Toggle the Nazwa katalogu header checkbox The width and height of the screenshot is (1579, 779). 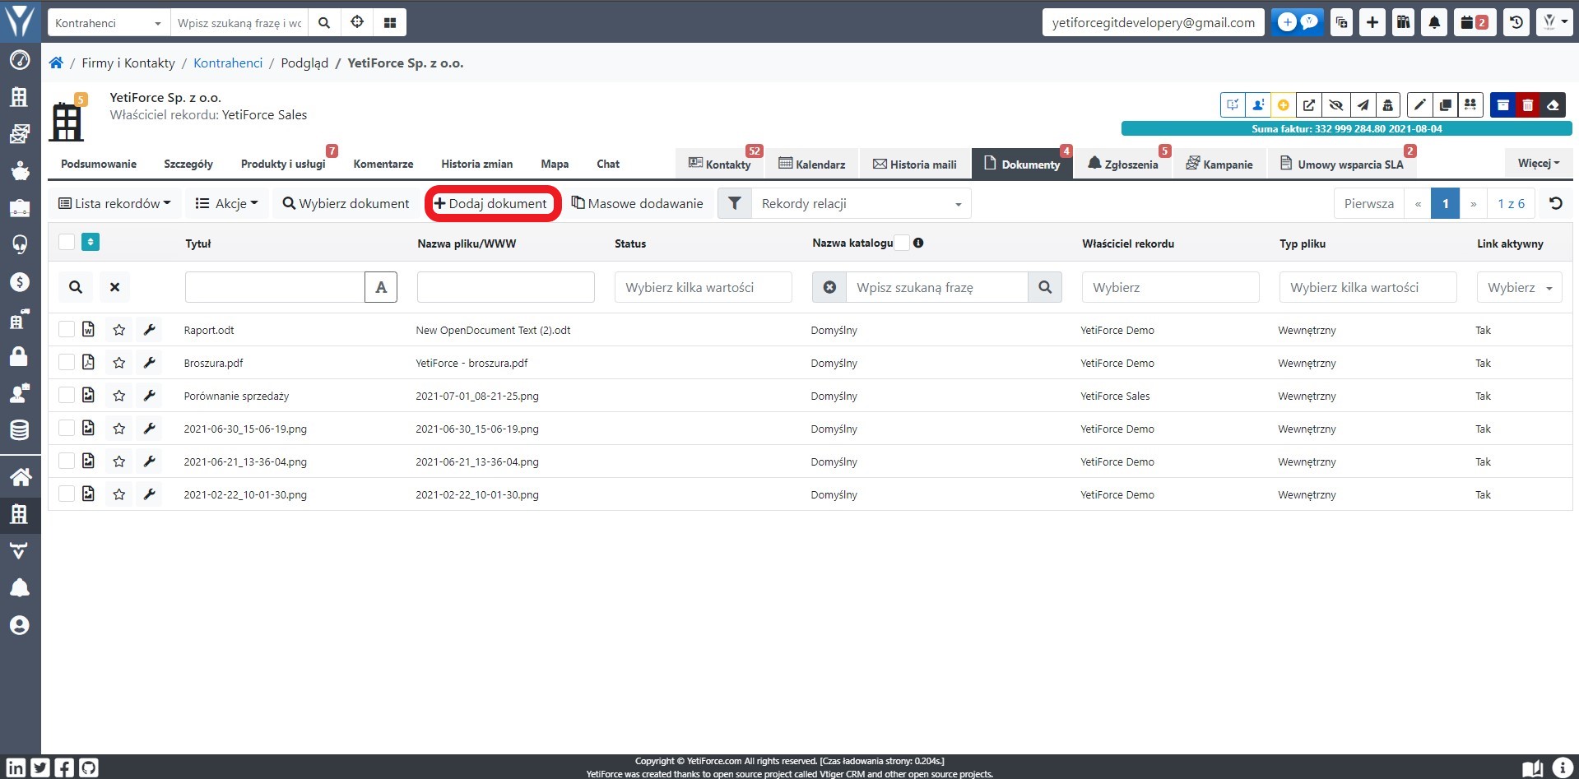(902, 243)
